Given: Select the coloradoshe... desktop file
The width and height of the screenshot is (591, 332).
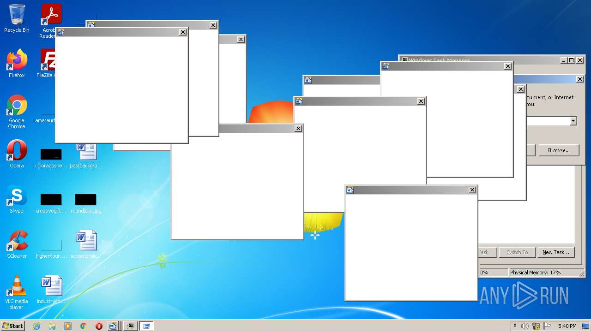Looking at the screenshot, I should point(51,158).
